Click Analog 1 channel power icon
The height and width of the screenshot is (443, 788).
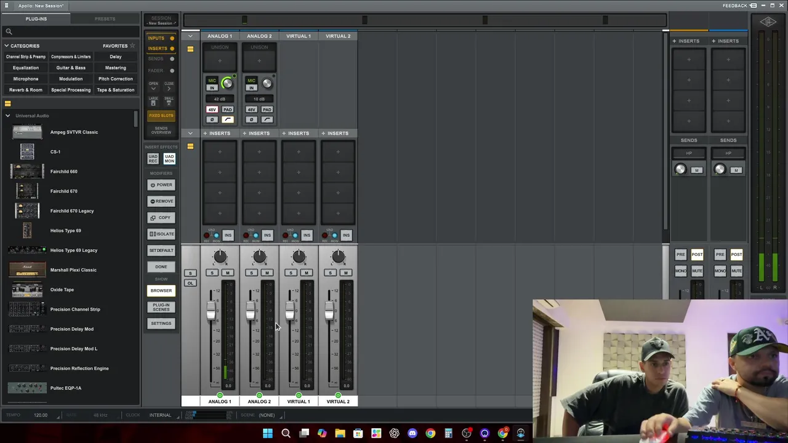tap(220, 395)
